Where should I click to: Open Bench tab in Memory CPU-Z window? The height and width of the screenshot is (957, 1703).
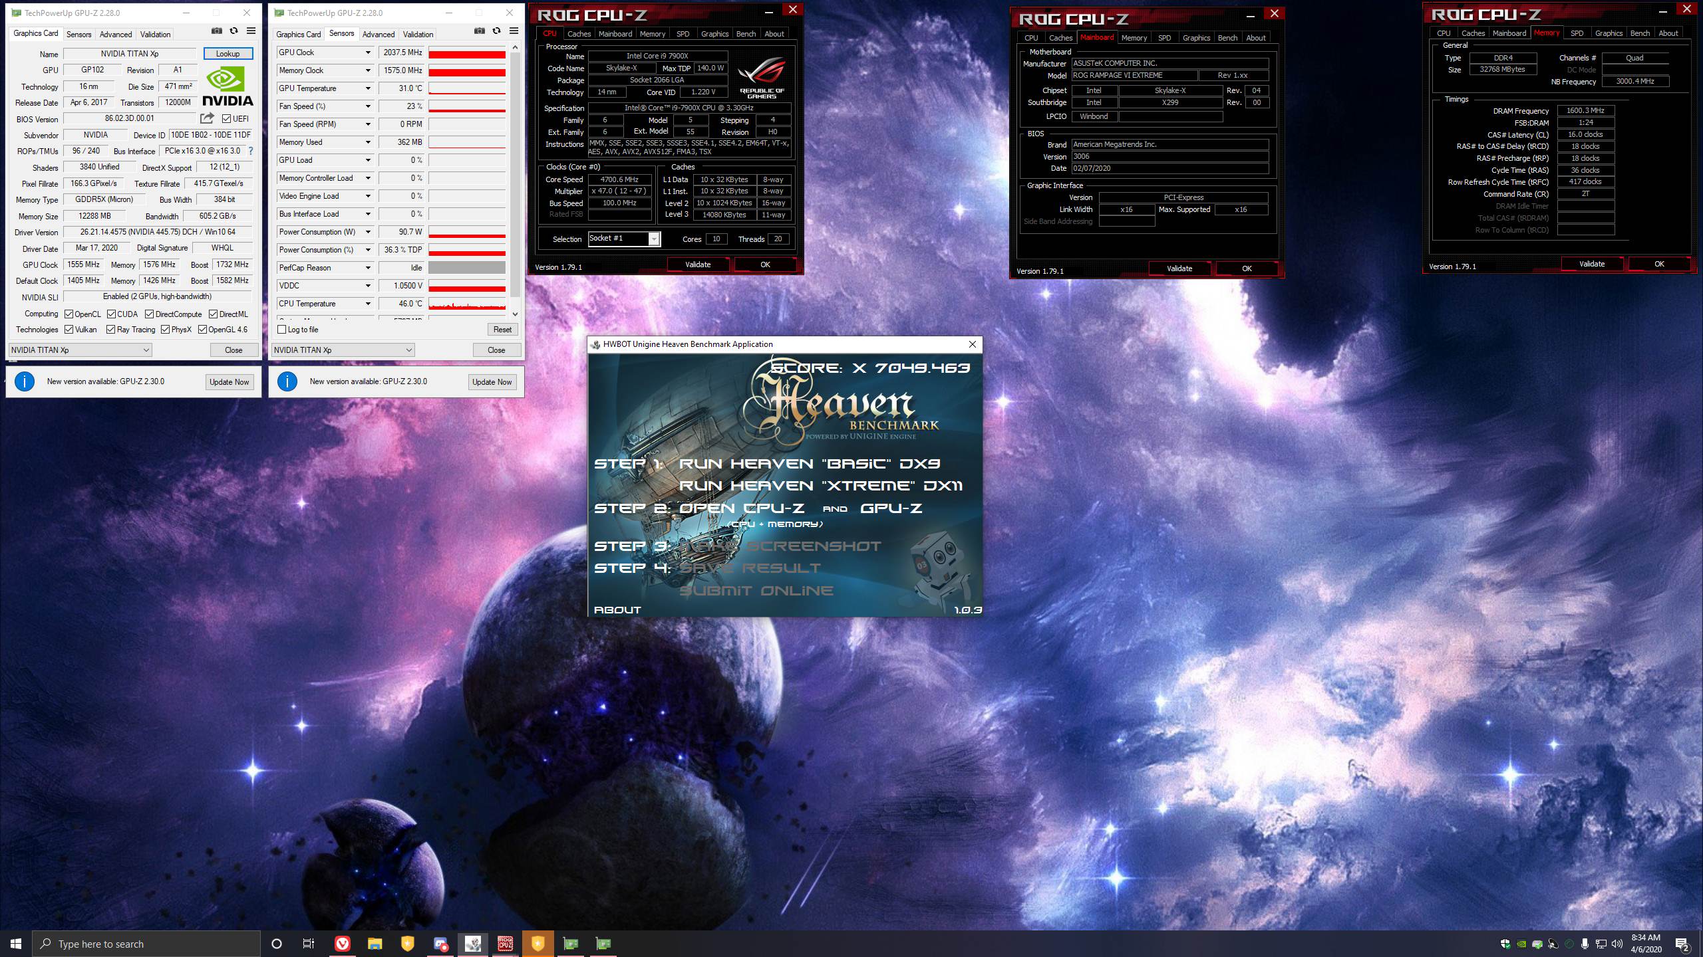(x=1640, y=33)
